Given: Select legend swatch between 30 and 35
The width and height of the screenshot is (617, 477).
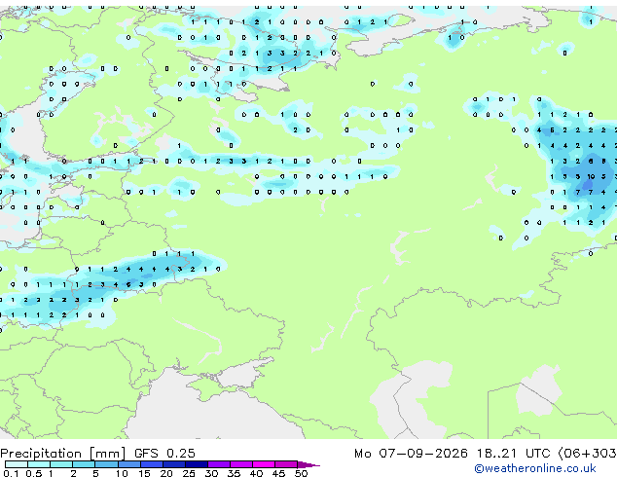Looking at the screenshot, I should click(219, 464).
